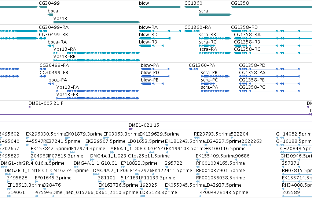Click the RP001034165.5prime EST label
Screen dimensions: 312x198
pos(220,164)
